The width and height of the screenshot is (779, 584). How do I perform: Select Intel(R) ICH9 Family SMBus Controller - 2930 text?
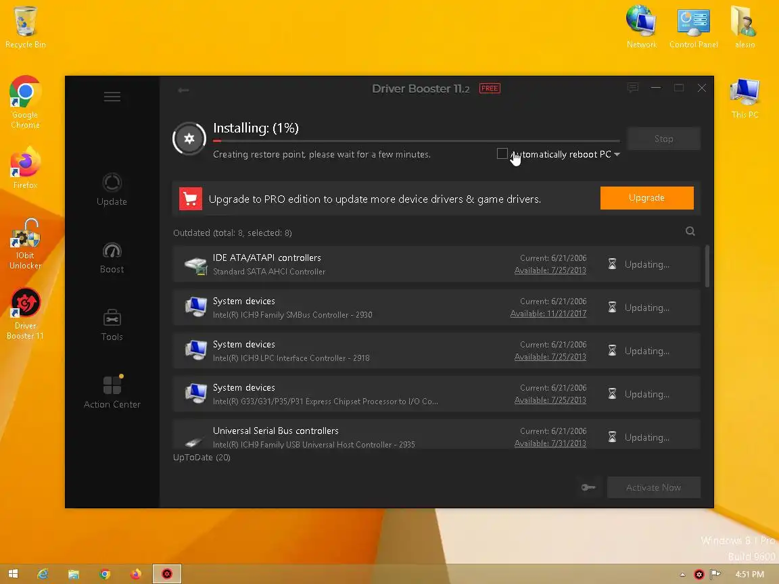[x=292, y=315]
